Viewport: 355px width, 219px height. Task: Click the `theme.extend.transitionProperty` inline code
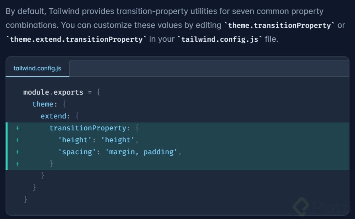tap(76, 39)
